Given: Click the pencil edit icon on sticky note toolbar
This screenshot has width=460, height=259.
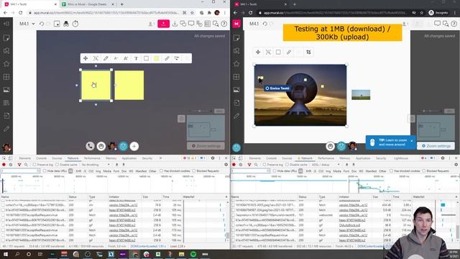Looking at the screenshot, I should (x=106, y=58).
